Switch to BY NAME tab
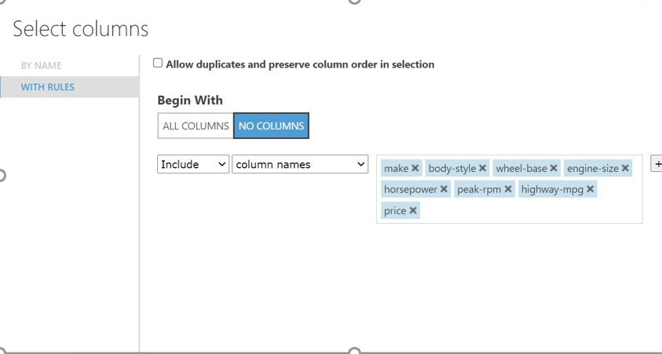Image resolution: width=662 pixels, height=354 pixels. coord(41,65)
